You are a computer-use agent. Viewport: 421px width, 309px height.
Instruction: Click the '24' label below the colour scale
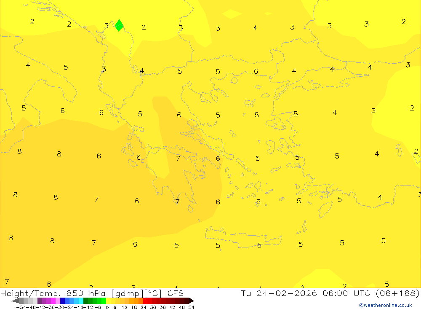144,307
